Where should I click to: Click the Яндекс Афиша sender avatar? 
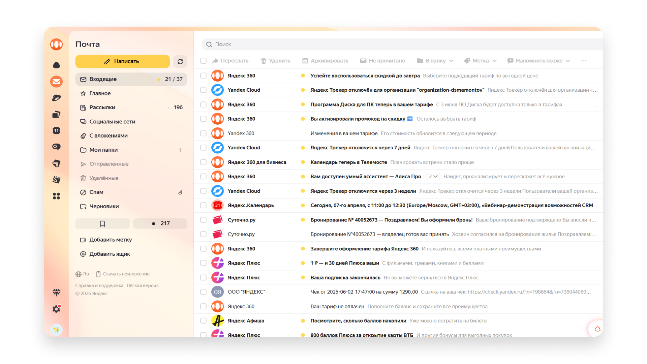click(x=217, y=321)
